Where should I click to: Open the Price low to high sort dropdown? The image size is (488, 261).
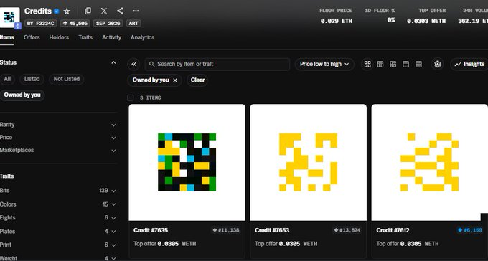324,64
